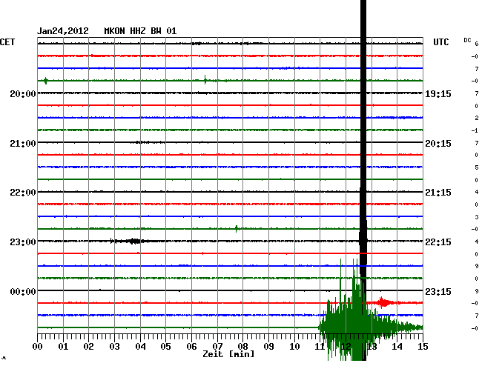Click minute 04 on the time axis
Image resolution: width=482 pixels, height=366 pixels.
coord(140,347)
